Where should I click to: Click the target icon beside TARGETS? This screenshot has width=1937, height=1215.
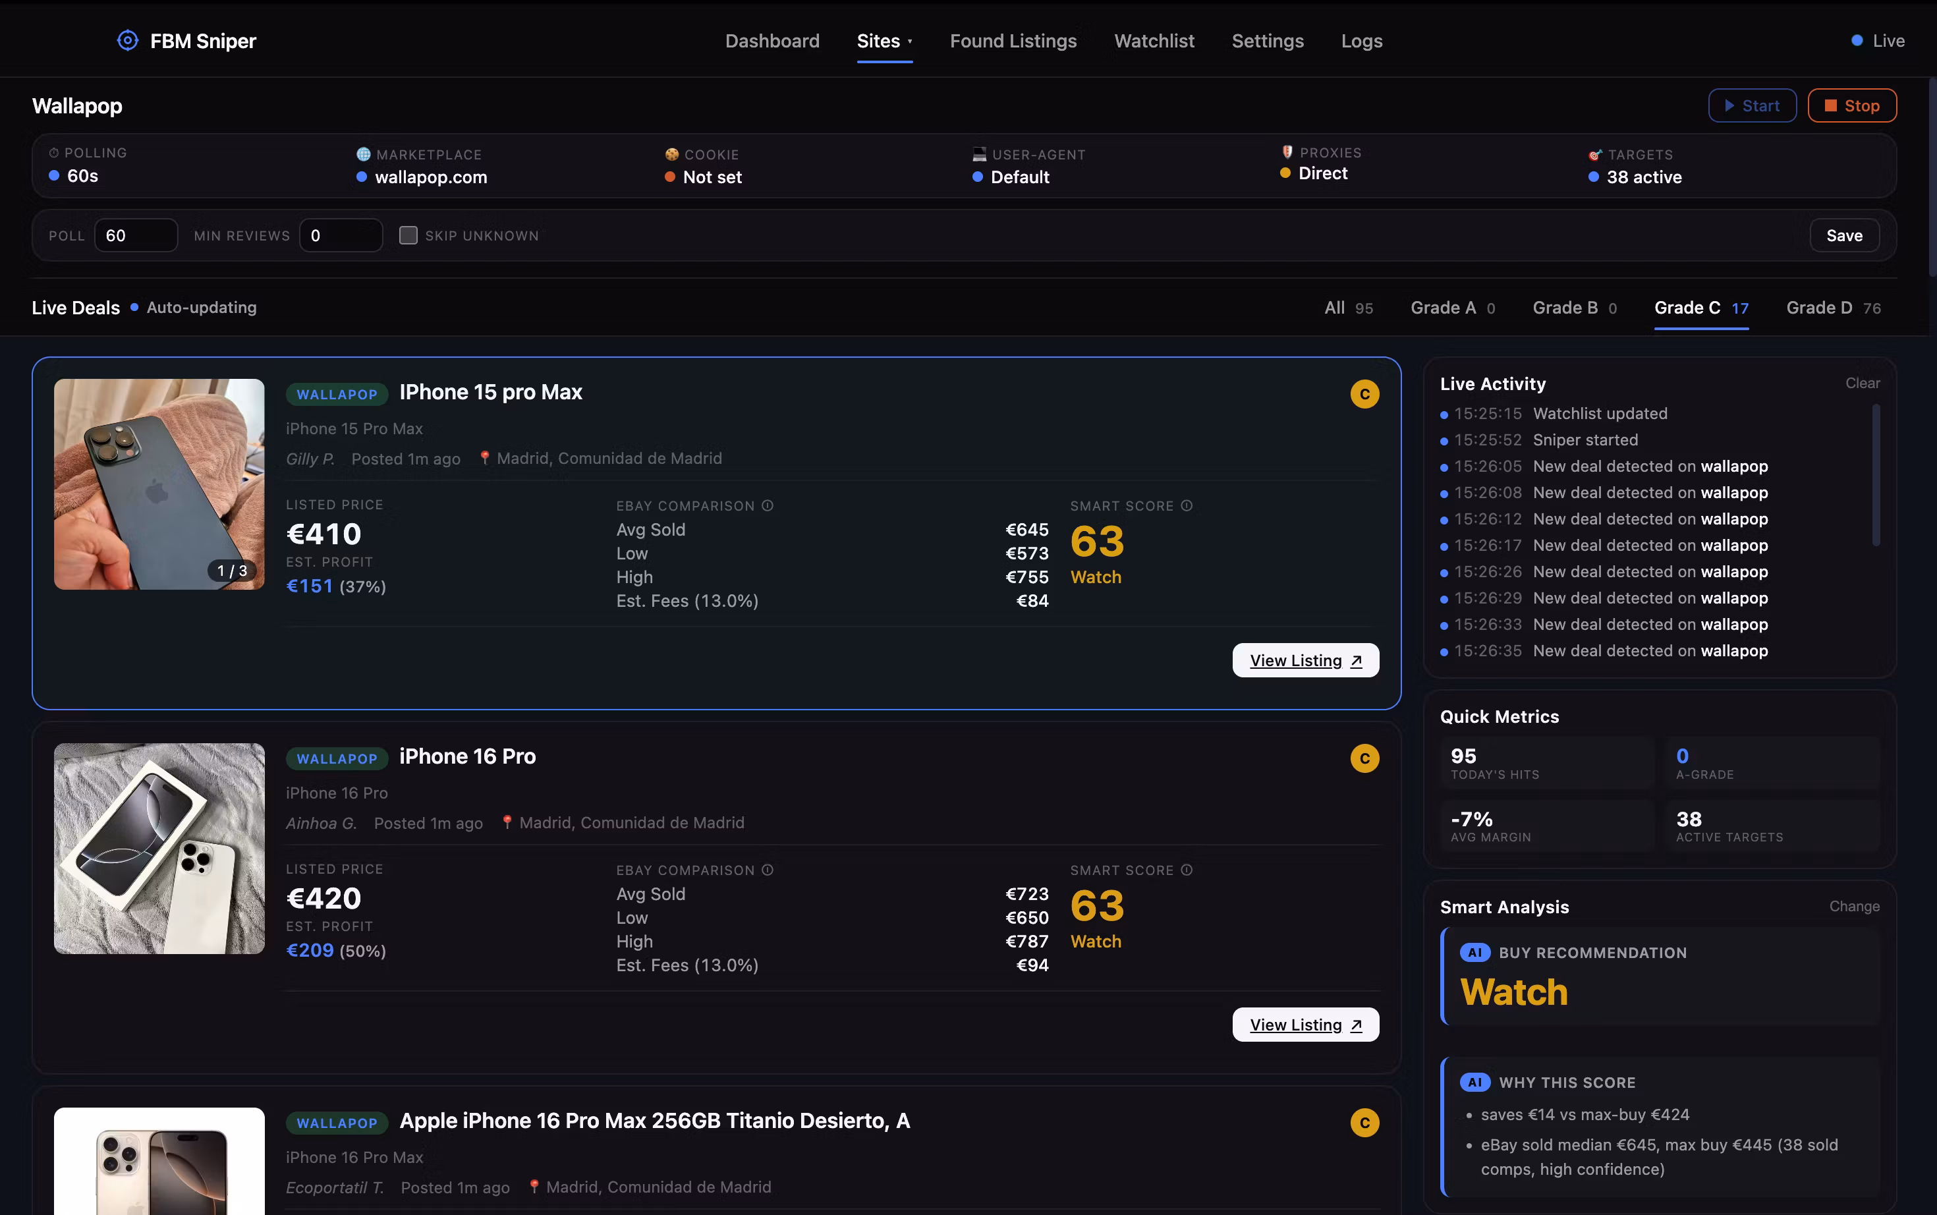(1595, 154)
